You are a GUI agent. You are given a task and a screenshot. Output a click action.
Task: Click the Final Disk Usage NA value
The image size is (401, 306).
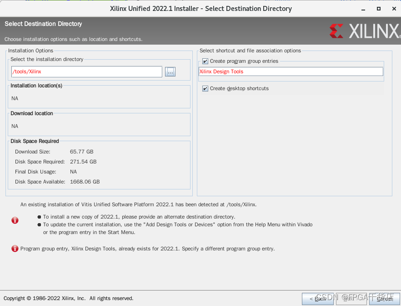pyautogui.click(x=73, y=172)
